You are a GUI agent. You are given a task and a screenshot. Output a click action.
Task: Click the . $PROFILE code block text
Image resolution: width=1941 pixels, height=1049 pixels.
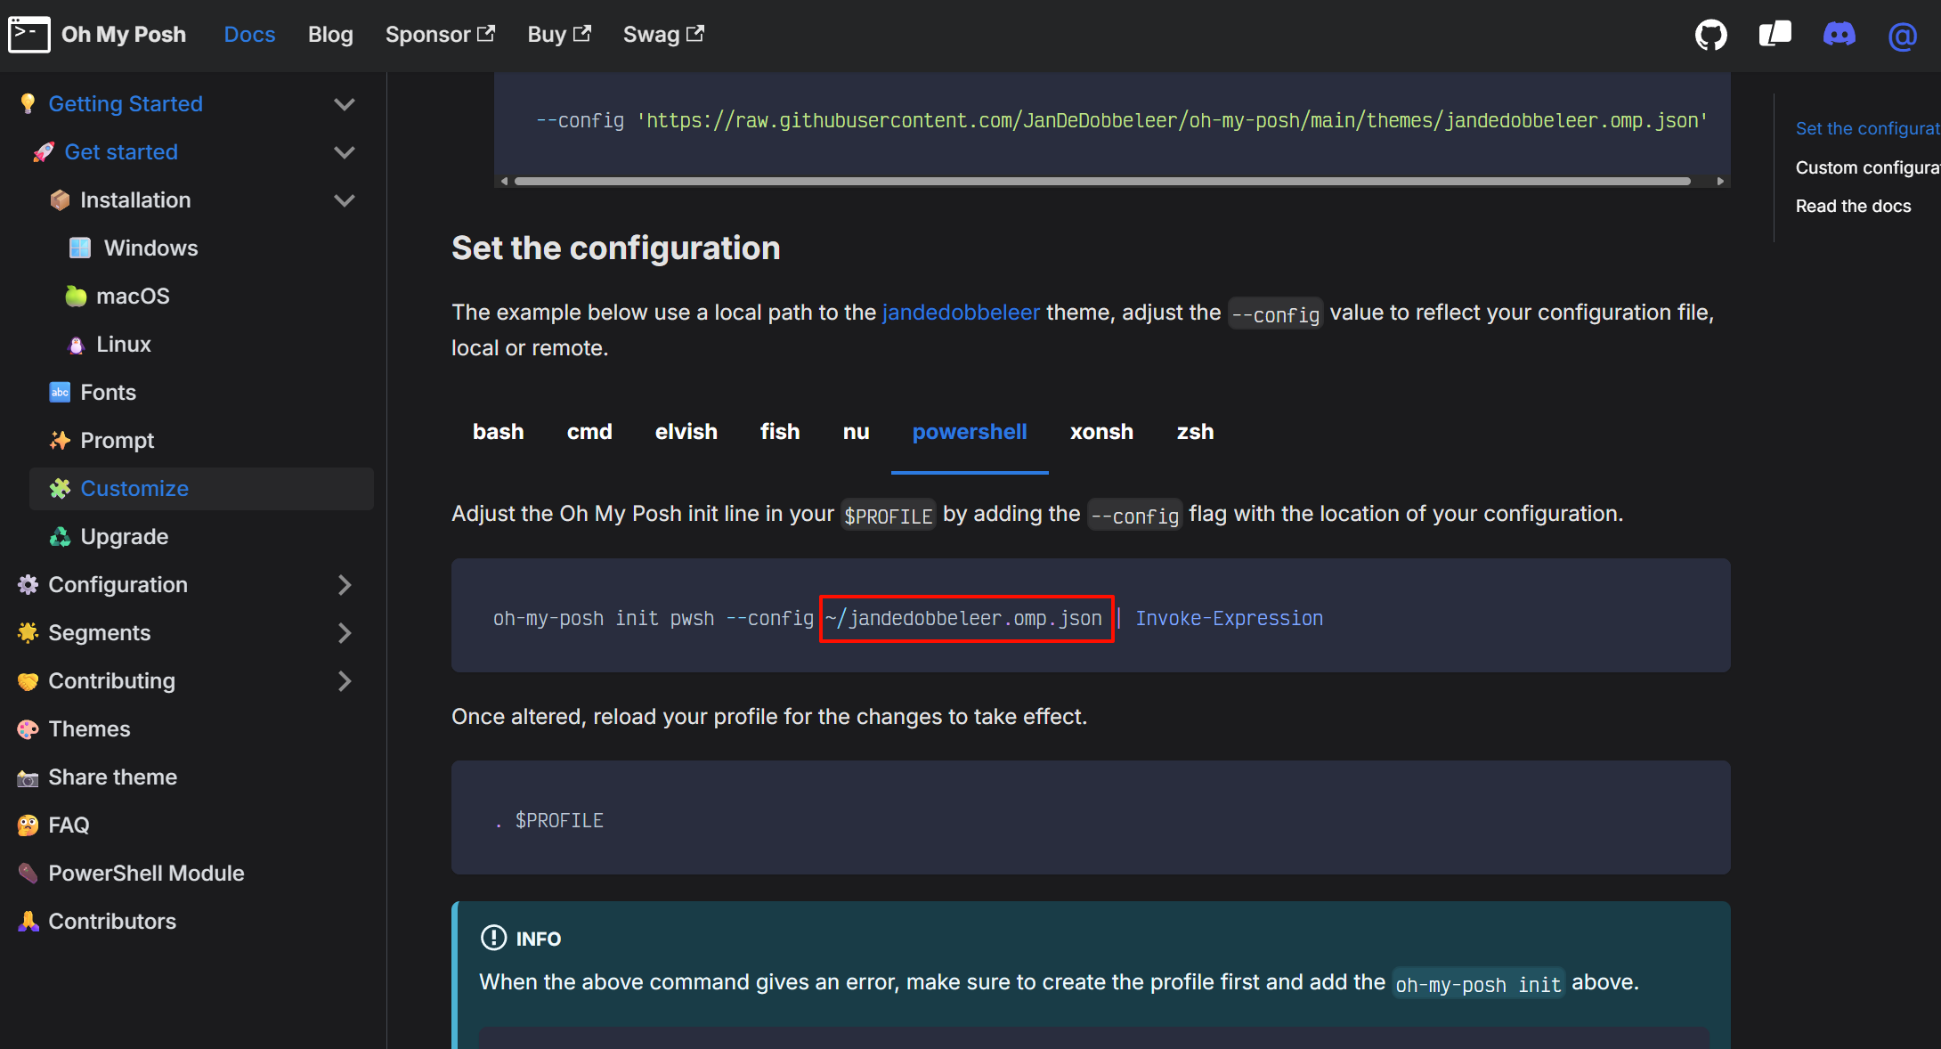point(548,820)
